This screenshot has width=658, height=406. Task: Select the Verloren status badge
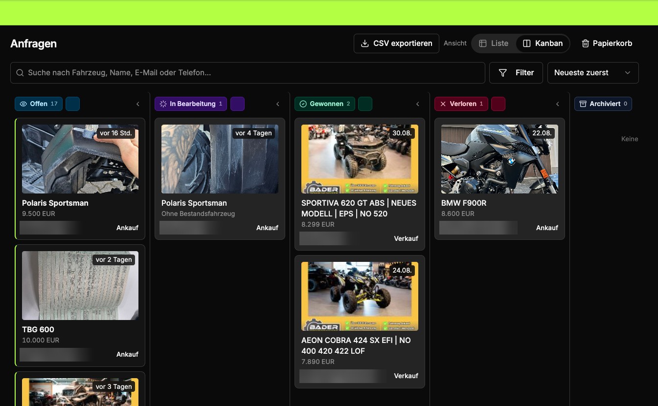tap(461, 104)
